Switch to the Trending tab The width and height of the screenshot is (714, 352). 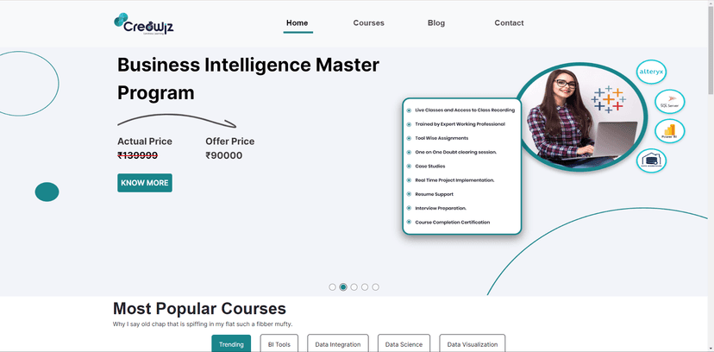pos(231,343)
